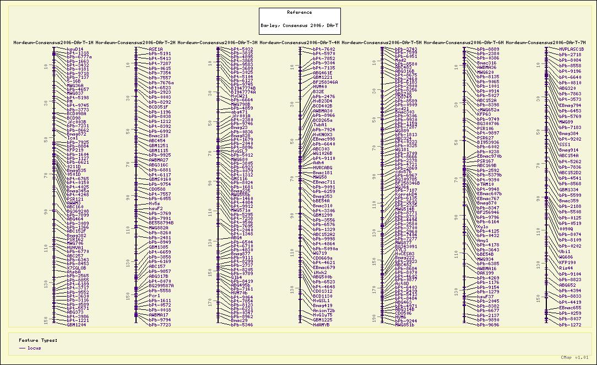Click the GBM1204 locus label
Image resolution: width=597 pixels, height=365 pixels.
tap(76, 325)
